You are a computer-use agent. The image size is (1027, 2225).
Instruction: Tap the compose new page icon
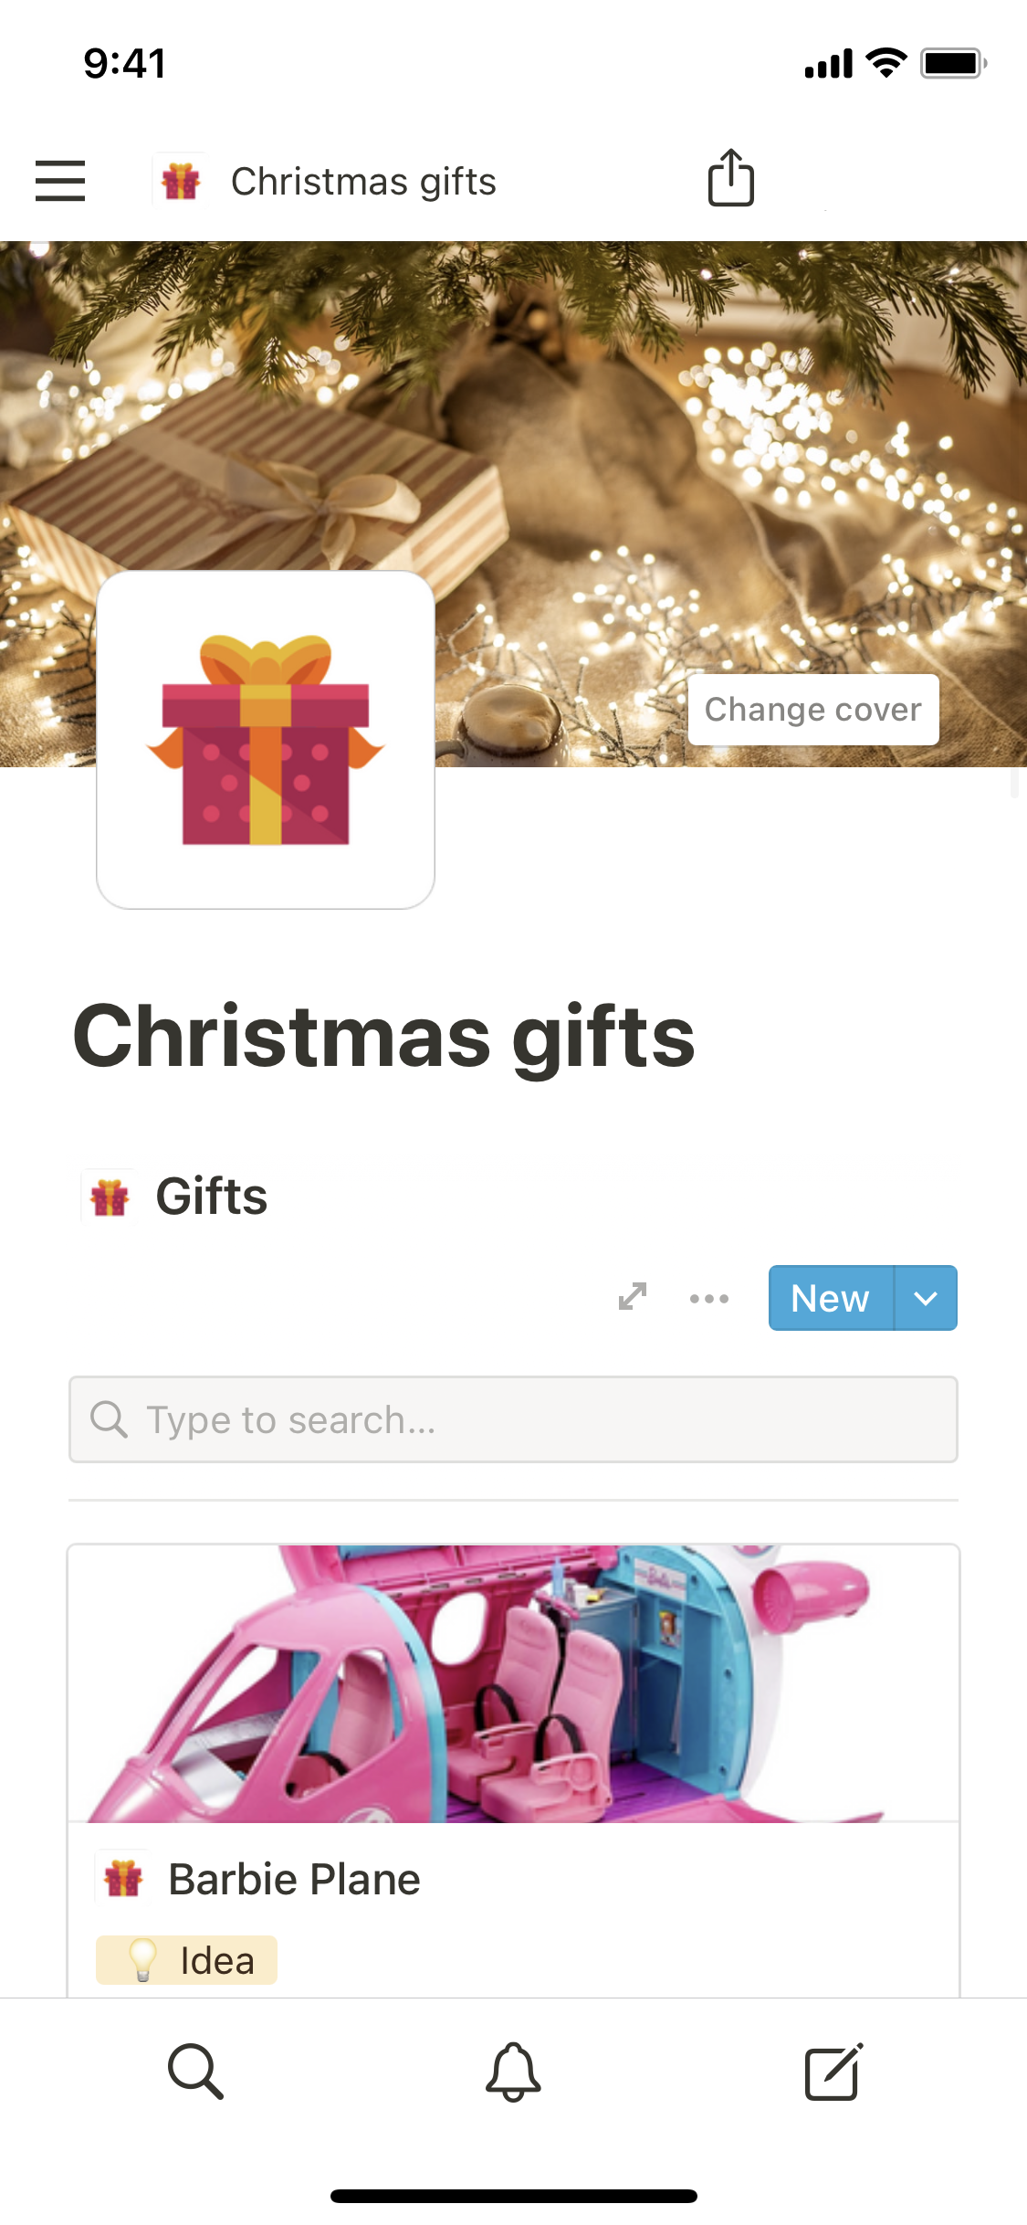coord(833,2072)
